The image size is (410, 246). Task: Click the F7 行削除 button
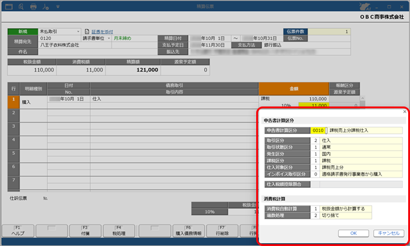(222, 231)
